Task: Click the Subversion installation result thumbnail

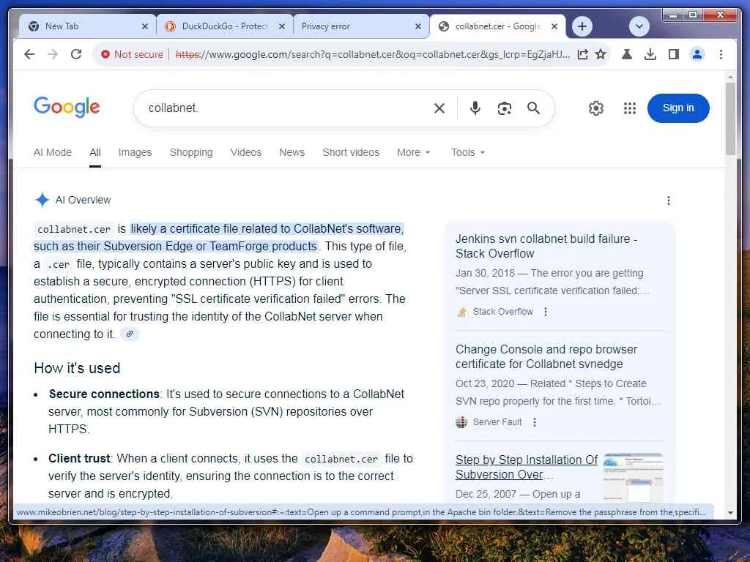Action: click(x=634, y=477)
